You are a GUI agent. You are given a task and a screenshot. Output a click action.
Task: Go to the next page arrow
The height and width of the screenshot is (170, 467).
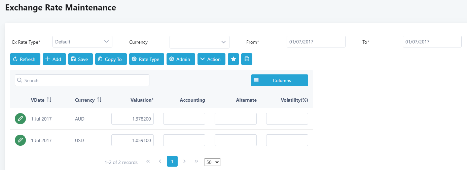[x=184, y=162]
